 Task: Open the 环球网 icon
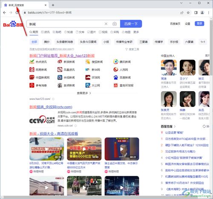pos(88,77)
